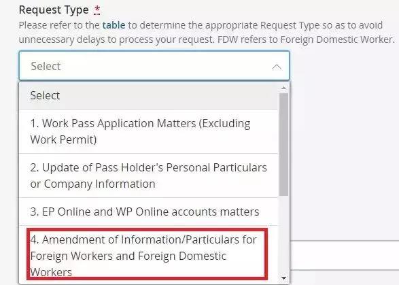Click the 'Work Permit)' second line of option 1

pos(63,139)
